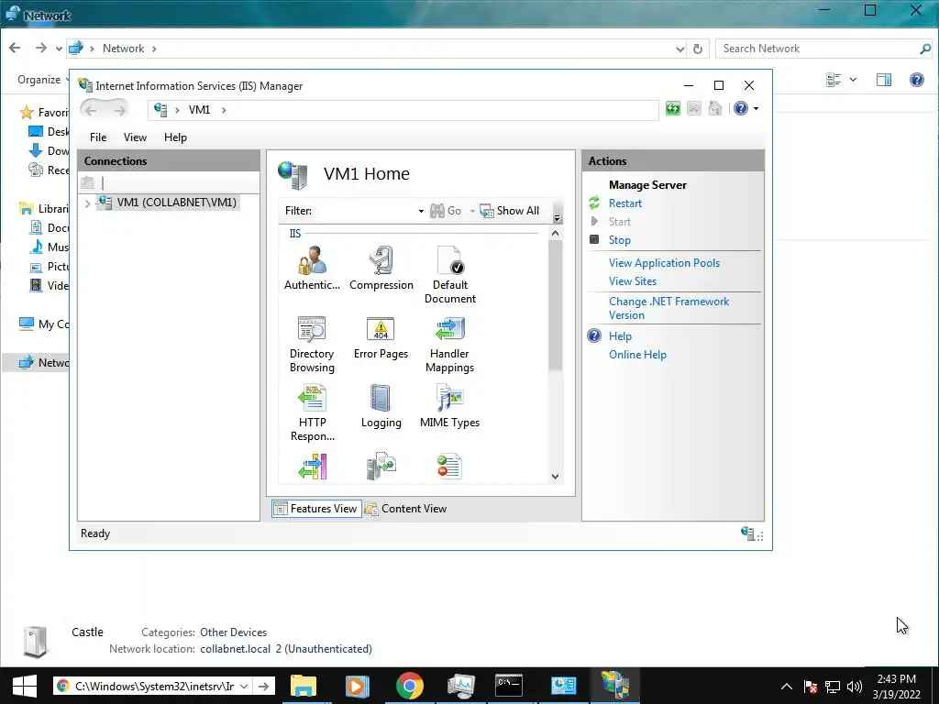Open the Filter dropdown arrow
Screen dimensions: 939x704
coord(421,211)
